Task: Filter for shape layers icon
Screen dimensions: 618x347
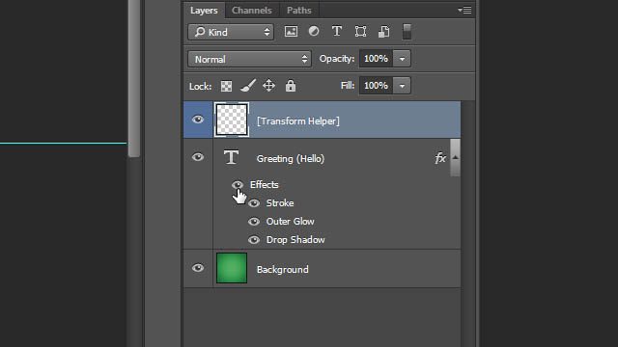Action: [x=360, y=32]
